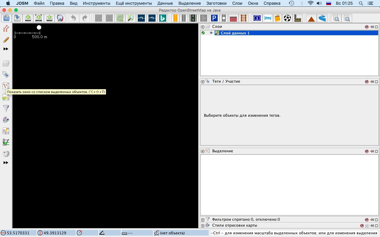Screen dimensions: 380x237
Task: Expand more edit tools double arrow
Action: coord(6,49)
